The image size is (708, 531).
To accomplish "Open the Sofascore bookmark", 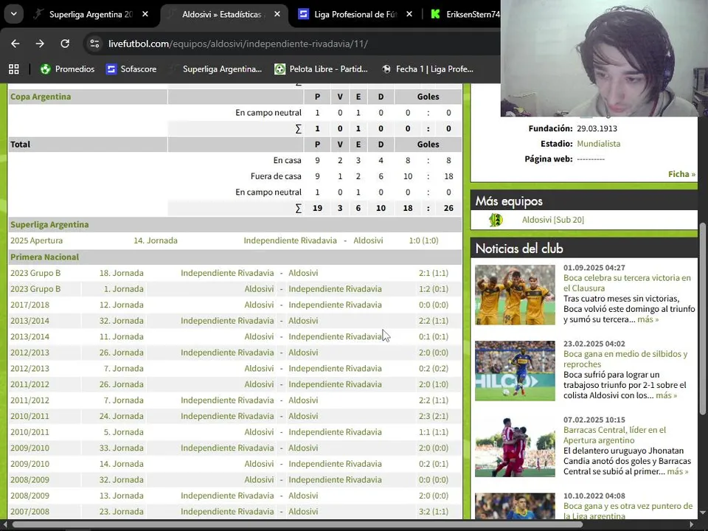I will click(x=131, y=69).
